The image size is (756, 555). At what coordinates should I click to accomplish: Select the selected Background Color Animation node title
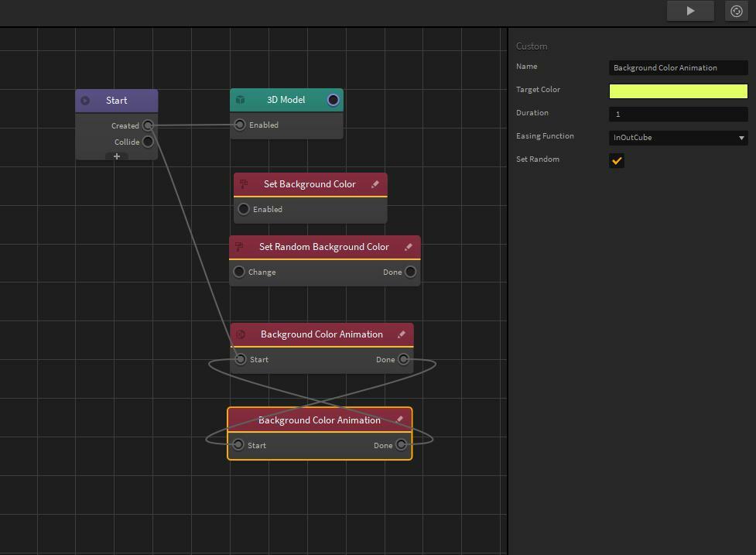(320, 420)
